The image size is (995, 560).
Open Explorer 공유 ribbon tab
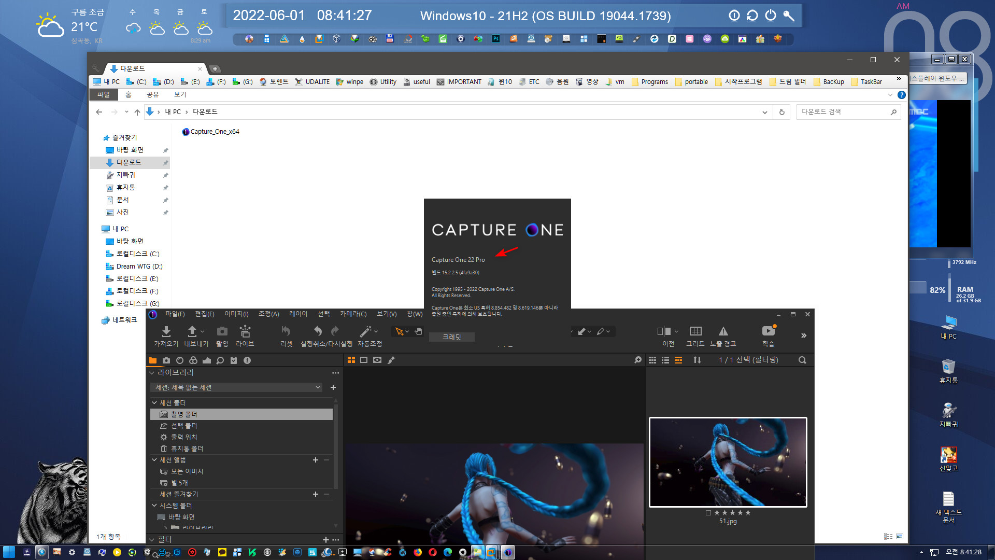pos(152,94)
